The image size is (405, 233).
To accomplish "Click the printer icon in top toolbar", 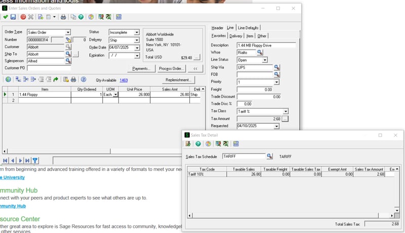I will tap(63, 17).
